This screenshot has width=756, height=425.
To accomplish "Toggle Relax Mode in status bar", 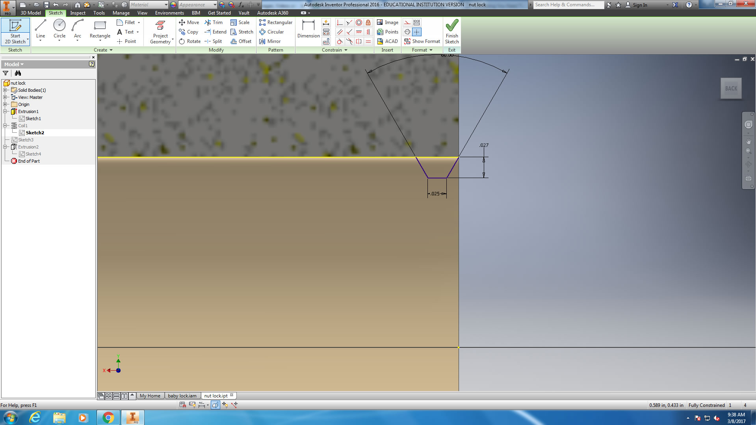I will pos(234,405).
